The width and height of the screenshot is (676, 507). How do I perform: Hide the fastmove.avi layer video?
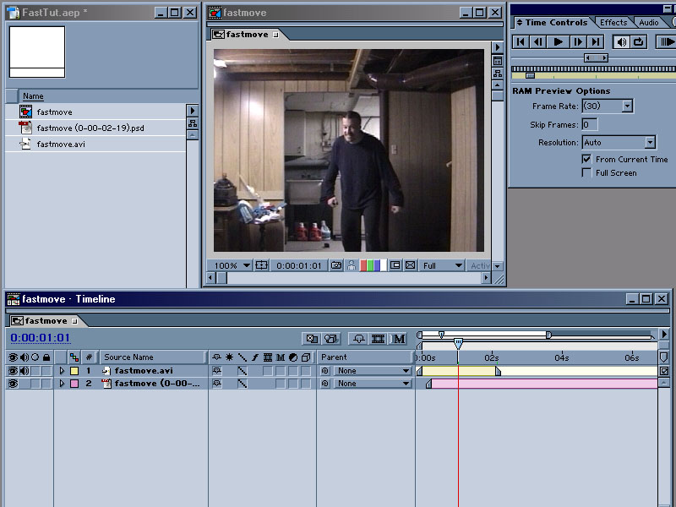[x=13, y=370]
